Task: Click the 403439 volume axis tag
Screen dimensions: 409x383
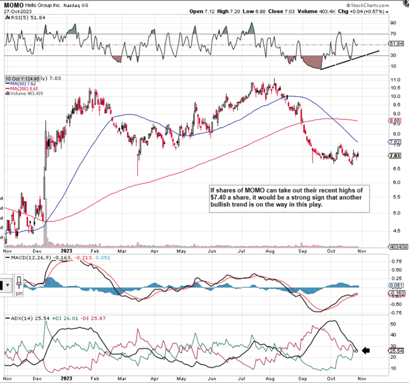Action: (398, 246)
